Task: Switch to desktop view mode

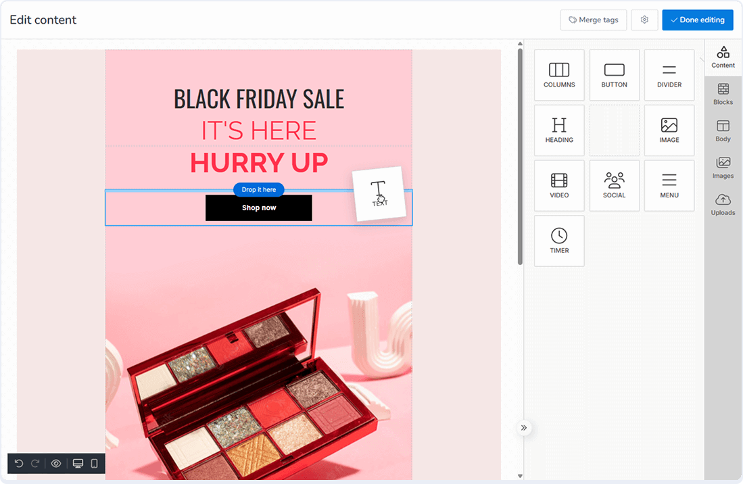Action: pos(78,463)
